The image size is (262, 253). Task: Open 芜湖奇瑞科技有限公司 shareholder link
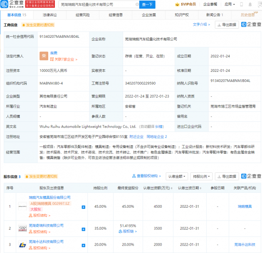46,226
